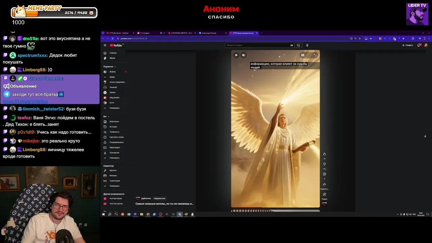
Task: Open the Shorts three-dot options menu
Action: coord(309,55)
